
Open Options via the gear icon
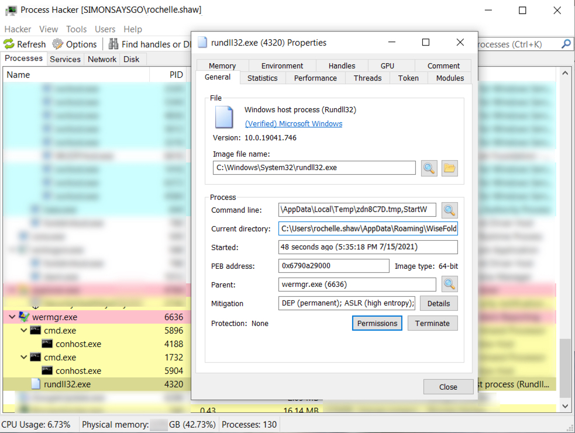pyautogui.click(x=57, y=44)
